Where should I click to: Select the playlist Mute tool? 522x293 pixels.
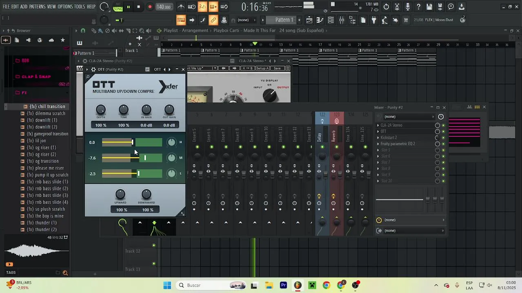click(x=114, y=31)
